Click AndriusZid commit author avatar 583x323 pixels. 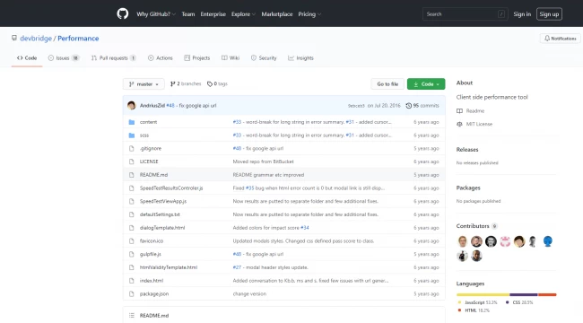[131, 105]
